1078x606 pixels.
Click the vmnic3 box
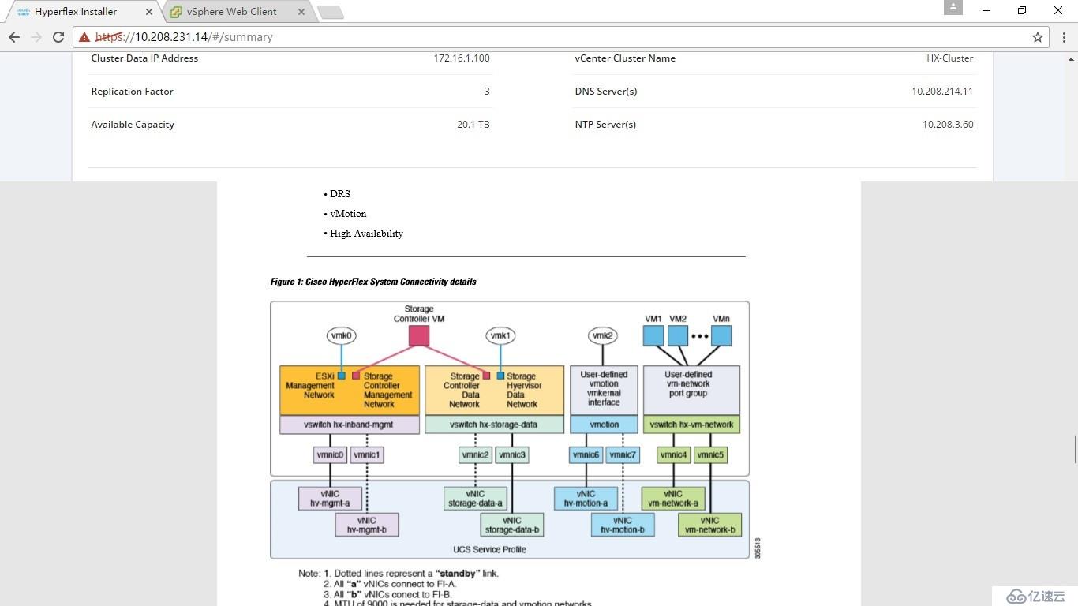click(x=512, y=454)
